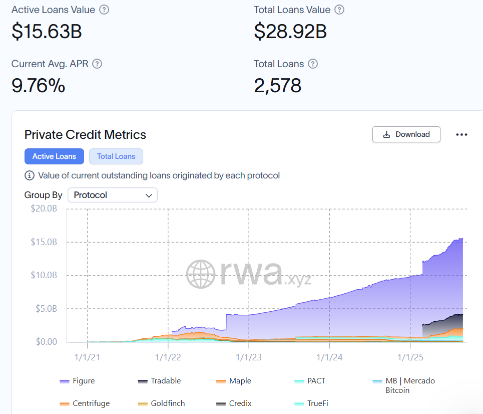Click the Active Loans Value help icon

104,10
